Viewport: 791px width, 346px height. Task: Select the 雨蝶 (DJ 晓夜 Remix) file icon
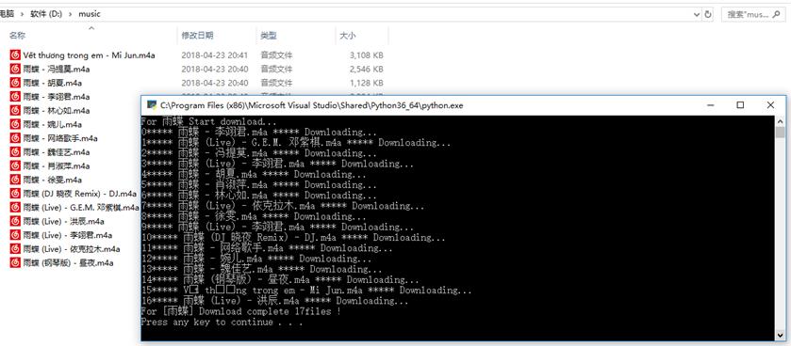16,193
